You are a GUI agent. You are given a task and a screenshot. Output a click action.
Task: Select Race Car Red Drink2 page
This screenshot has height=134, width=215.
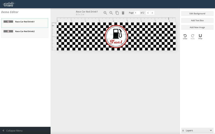tap(25, 33)
